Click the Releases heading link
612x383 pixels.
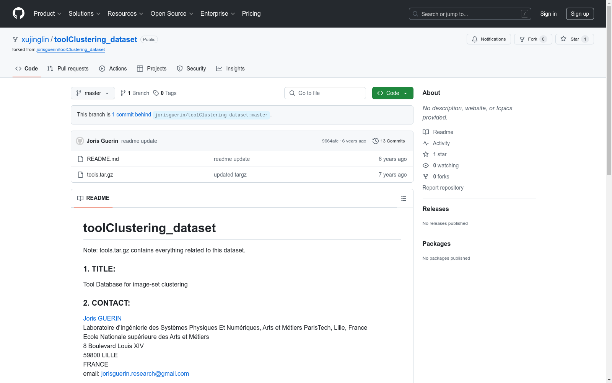[436, 209]
